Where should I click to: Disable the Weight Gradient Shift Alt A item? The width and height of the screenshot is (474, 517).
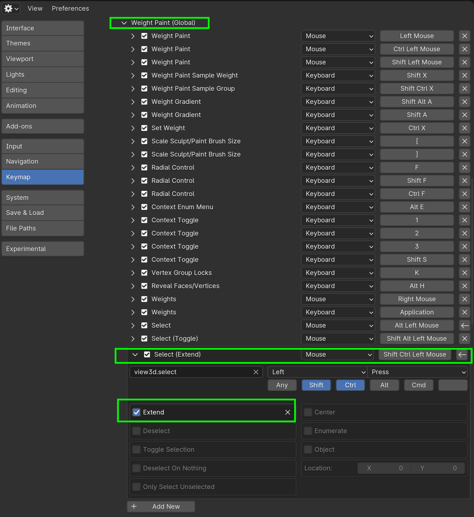[144, 102]
